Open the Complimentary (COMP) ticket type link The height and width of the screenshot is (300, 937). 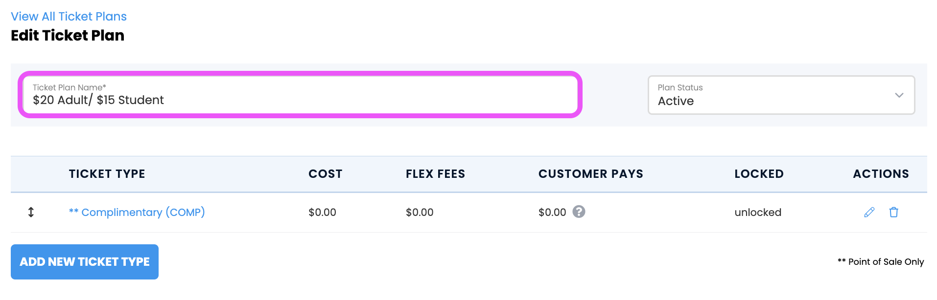click(137, 212)
